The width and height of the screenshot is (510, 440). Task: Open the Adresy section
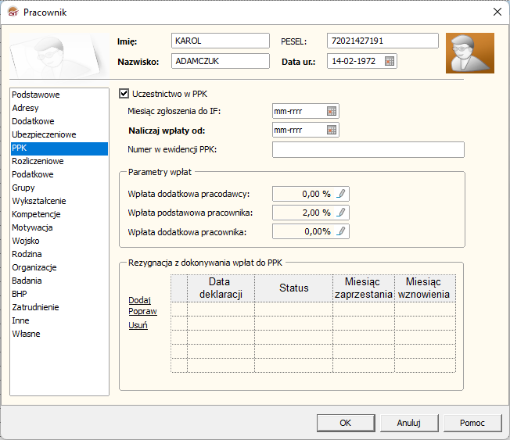coord(59,108)
